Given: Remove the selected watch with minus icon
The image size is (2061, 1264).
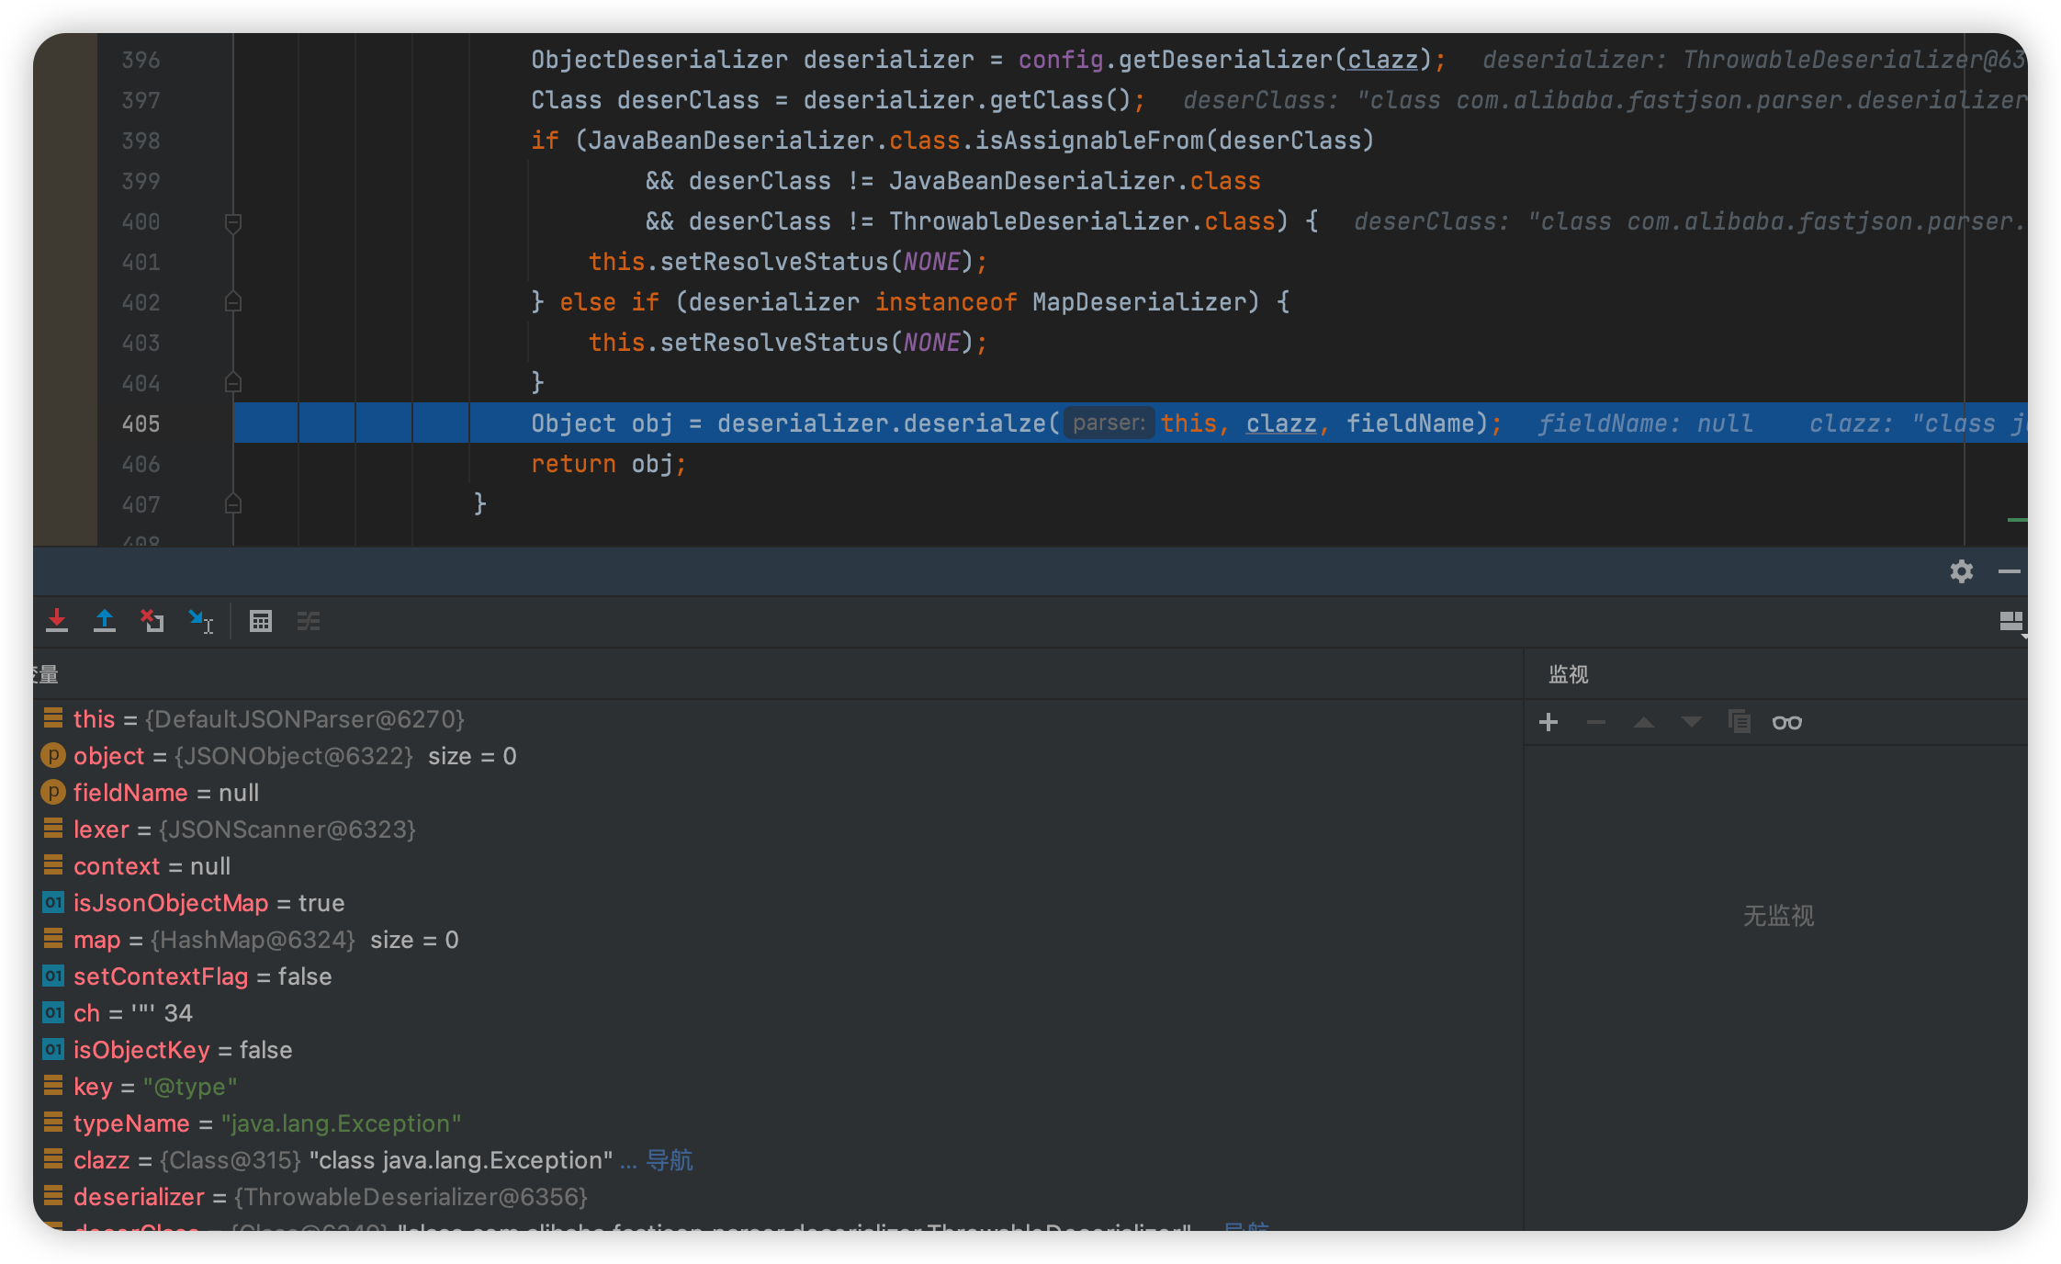Looking at the screenshot, I should click(x=1596, y=722).
